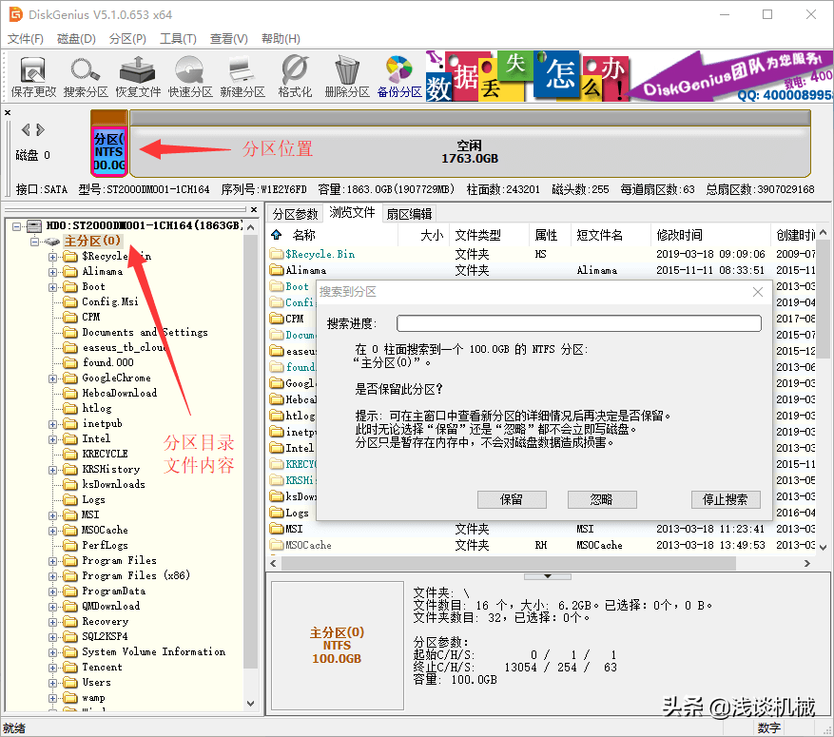Click the 停止搜索 button
This screenshot has height=737, width=834.
click(x=726, y=499)
